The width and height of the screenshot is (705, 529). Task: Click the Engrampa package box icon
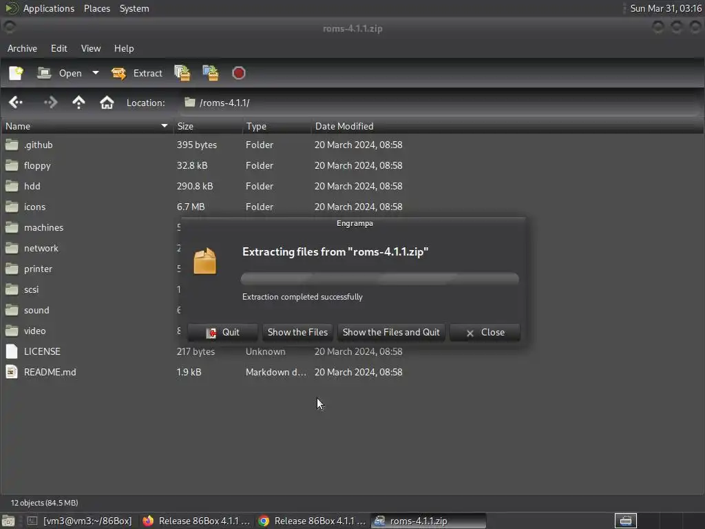(x=205, y=261)
